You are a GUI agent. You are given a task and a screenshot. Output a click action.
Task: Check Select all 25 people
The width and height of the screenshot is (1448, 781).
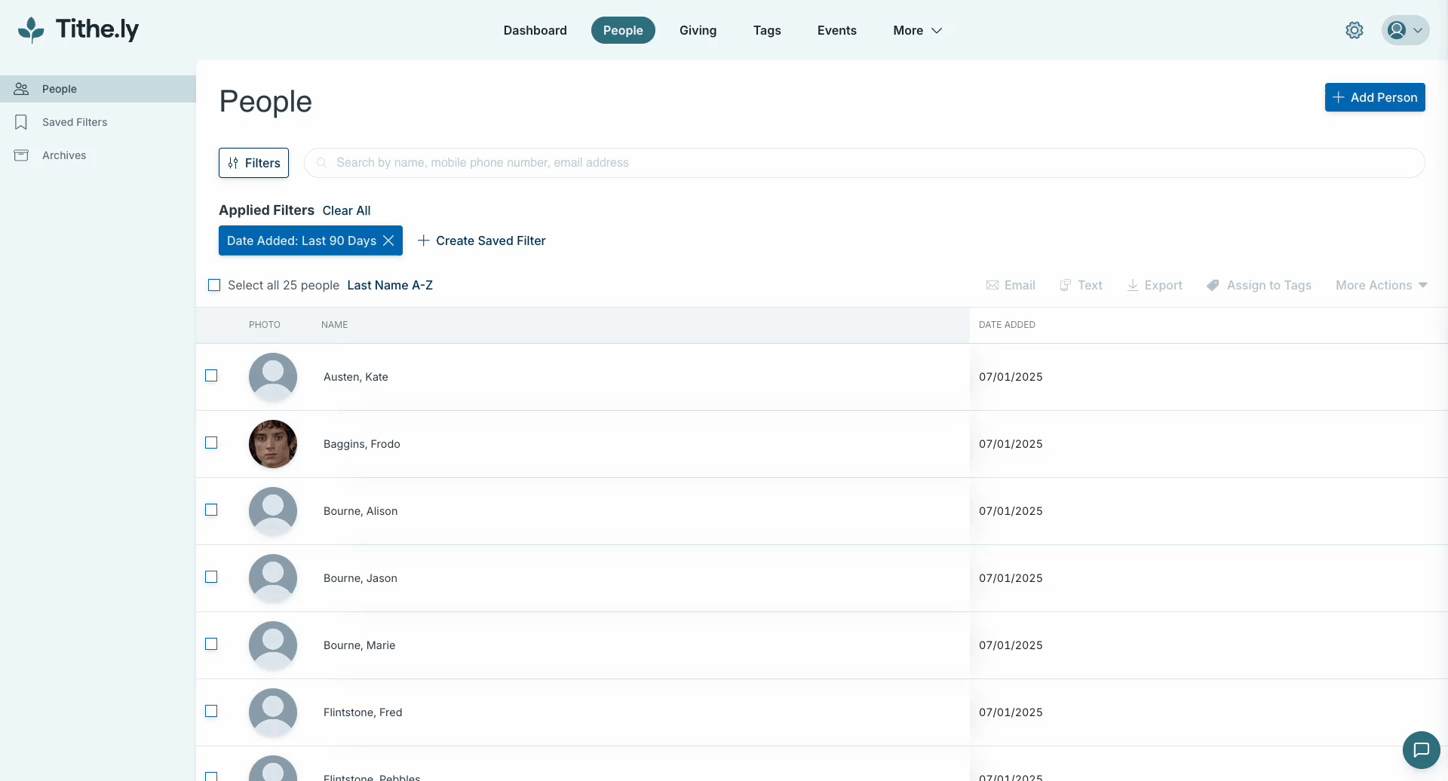pos(214,285)
